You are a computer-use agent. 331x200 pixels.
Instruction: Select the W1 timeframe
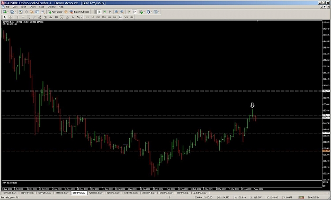[126, 17]
